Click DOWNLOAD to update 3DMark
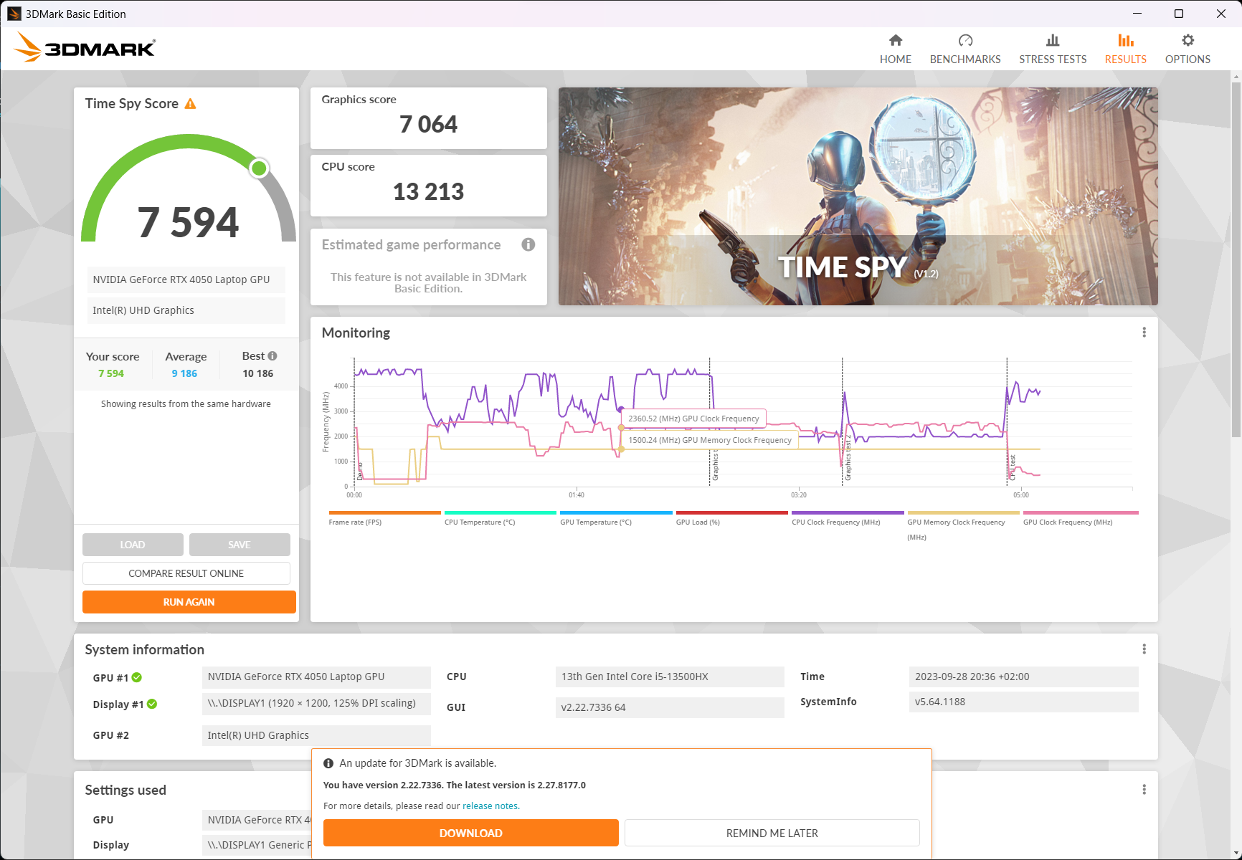Viewport: 1242px width, 860px height. pos(471,833)
